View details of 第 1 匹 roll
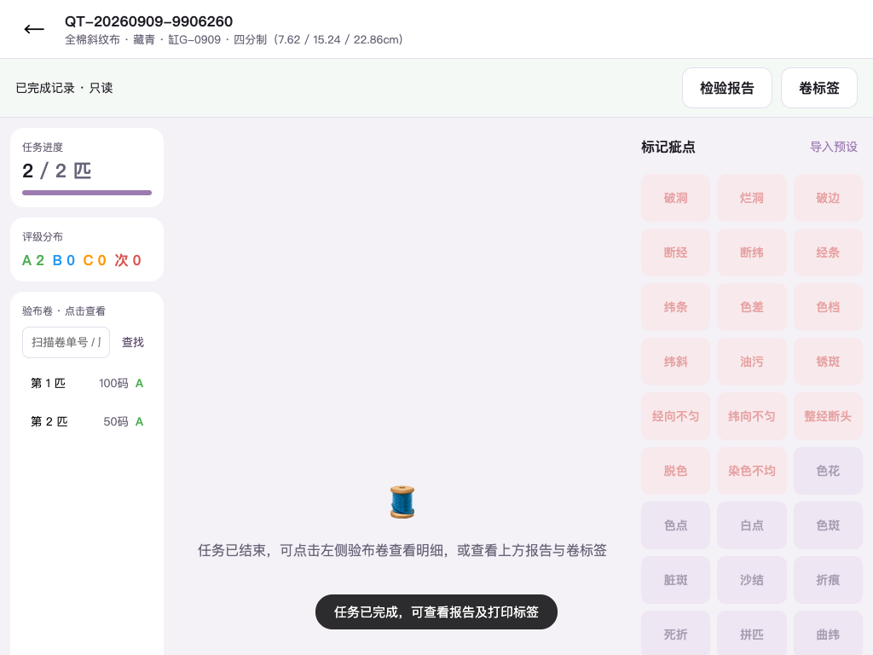 pyautogui.click(x=87, y=383)
